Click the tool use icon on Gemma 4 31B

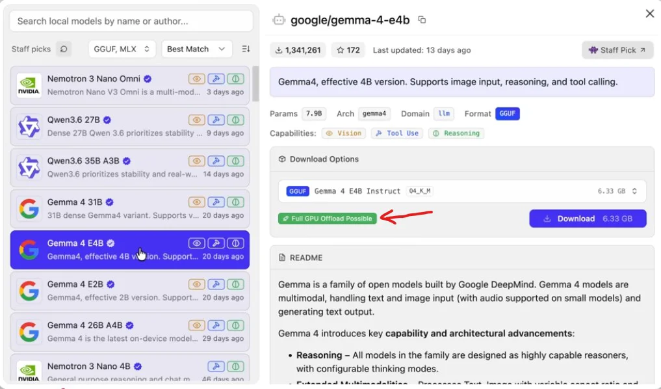coord(216,202)
